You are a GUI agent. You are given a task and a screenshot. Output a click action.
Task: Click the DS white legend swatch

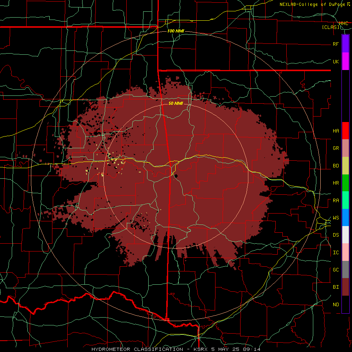pyautogui.click(x=345, y=235)
